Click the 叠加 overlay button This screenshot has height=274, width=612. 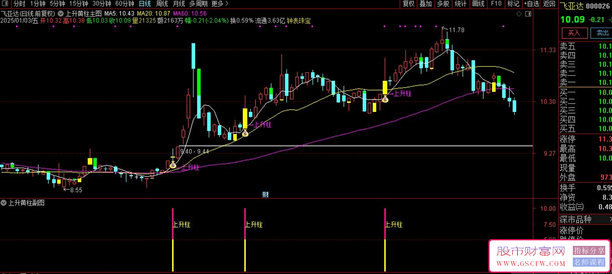click(425, 4)
